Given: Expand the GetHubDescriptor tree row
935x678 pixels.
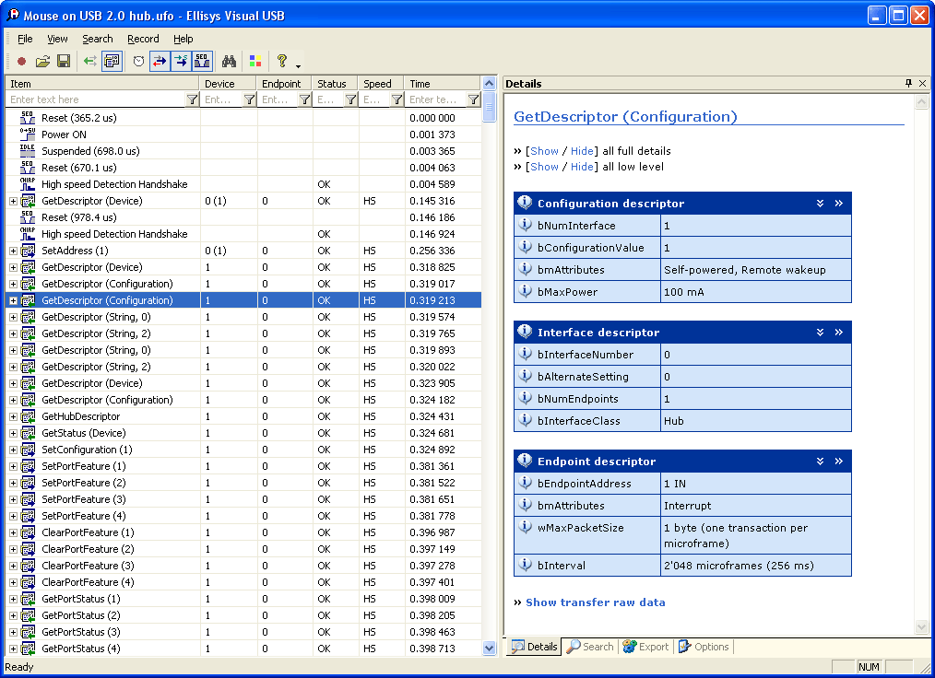Looking at the screenshot, I should [13, 416].
